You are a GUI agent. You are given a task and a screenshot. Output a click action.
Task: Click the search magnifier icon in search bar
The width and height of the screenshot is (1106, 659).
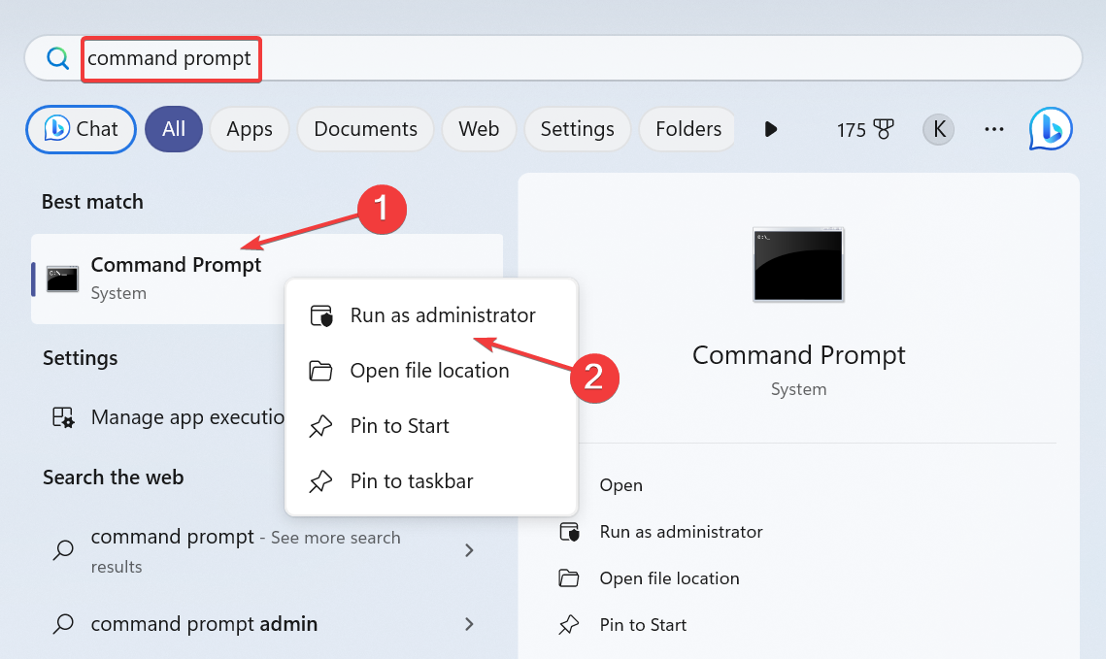click(58, 58)
